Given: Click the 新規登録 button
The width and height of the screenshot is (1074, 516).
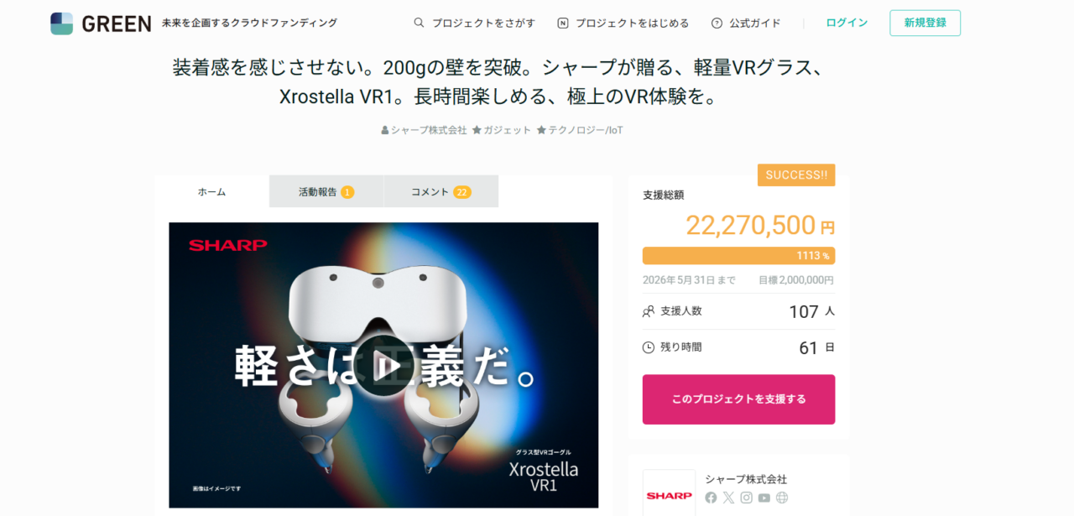Looking at the screenshot, I should [x=925, y=23].
